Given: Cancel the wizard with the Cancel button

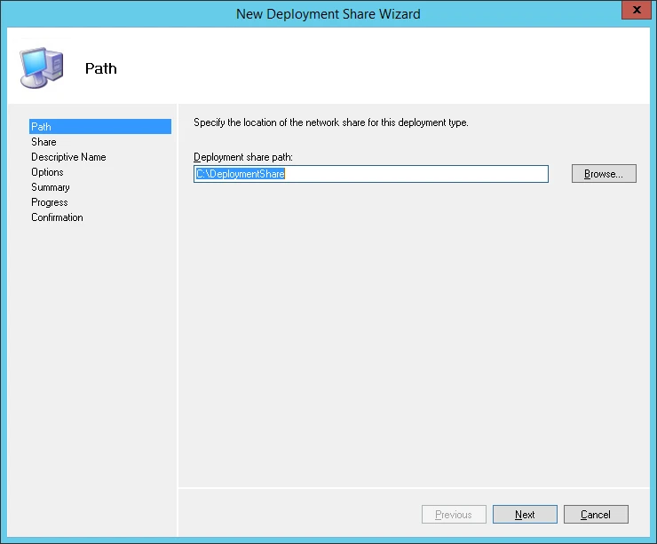Looking at the screenshot, I should click(x=595, y=515).
